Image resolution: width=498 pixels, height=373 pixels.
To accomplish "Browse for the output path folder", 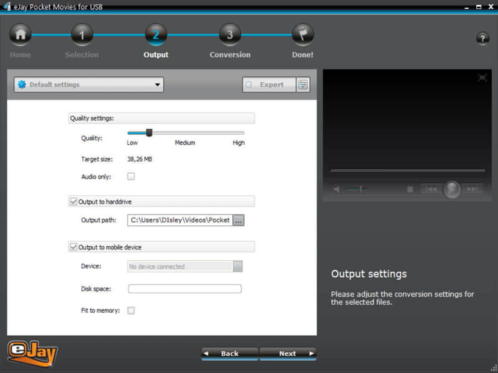I will pos(238,220).
